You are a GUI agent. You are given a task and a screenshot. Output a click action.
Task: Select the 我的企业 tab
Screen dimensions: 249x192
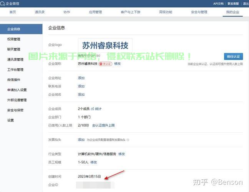pyautogui.click(x=232, y=12)
